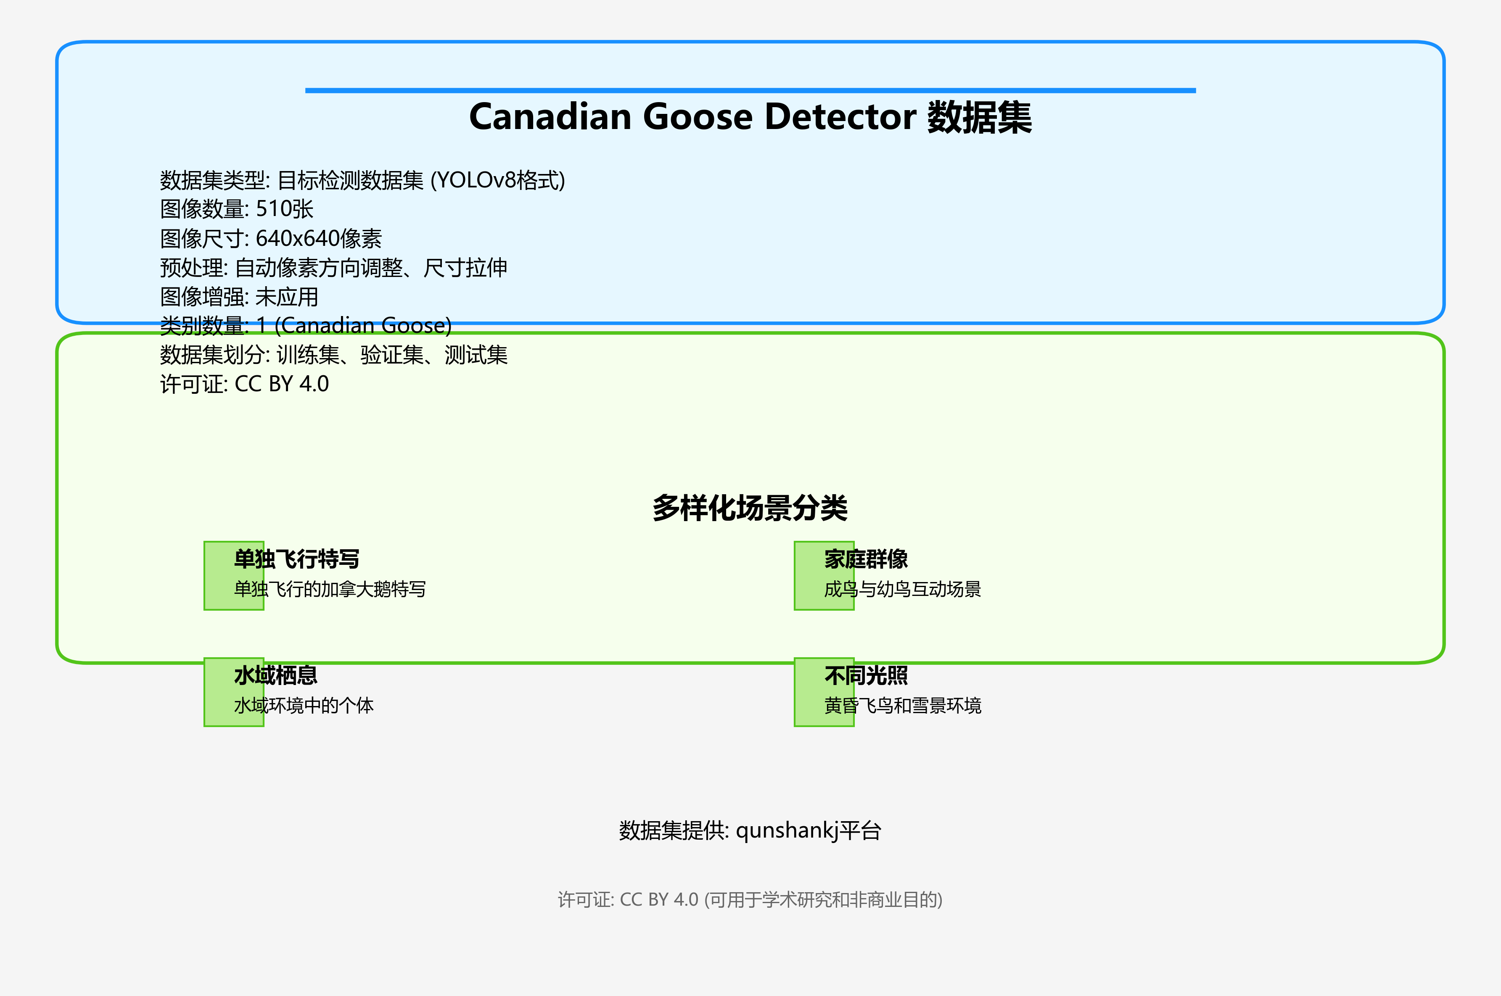
Task: Select the 家庭群像 heading text
Action: pyautogui.click(x=866, y=559)
